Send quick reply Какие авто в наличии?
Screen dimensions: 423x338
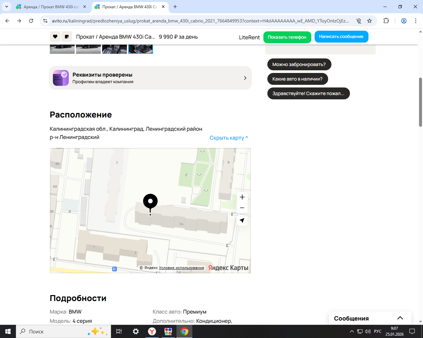click(x=297, y=79)
